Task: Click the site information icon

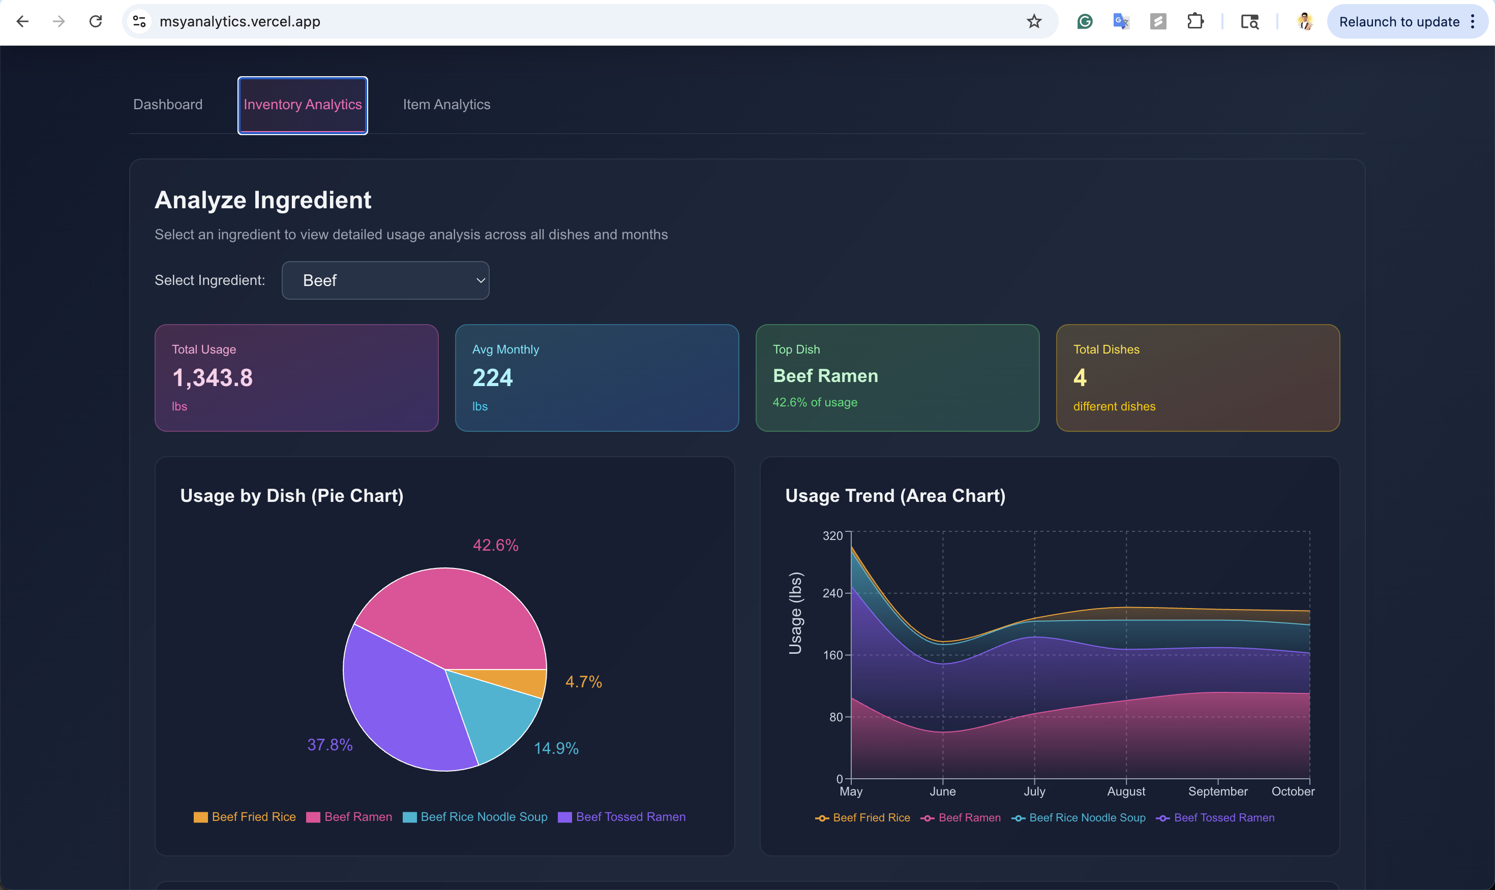Action: [139, 22]
